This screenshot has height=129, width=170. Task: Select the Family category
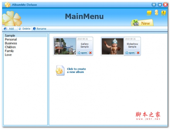pos(25,51)
